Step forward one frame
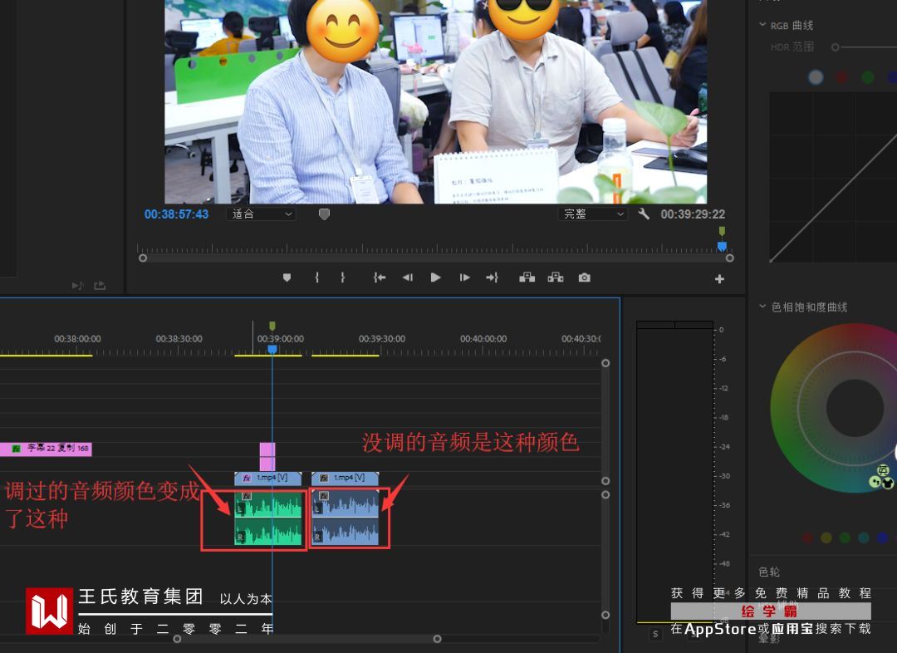 pyautogui.click(x=464, y=277)
